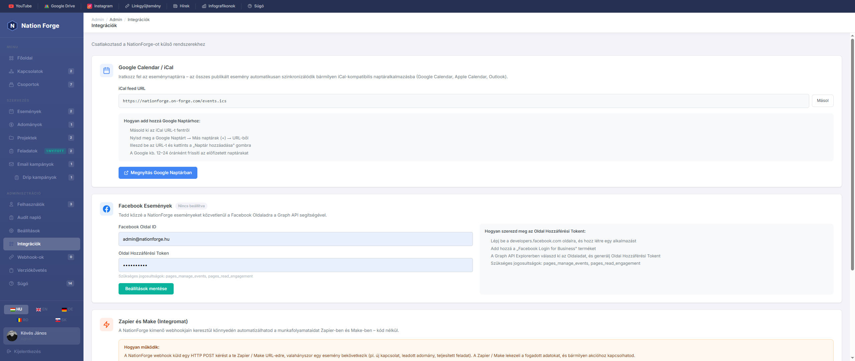855x361 pixels.
Task: Click the Verziókövetés icon
Action: pyautogui.click(x=11, y=270)
